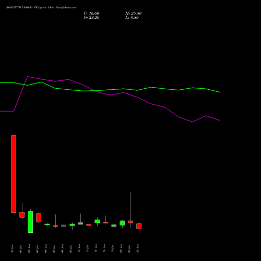
Task: Click the 12 Jan date label
Action: click(79, 248)
